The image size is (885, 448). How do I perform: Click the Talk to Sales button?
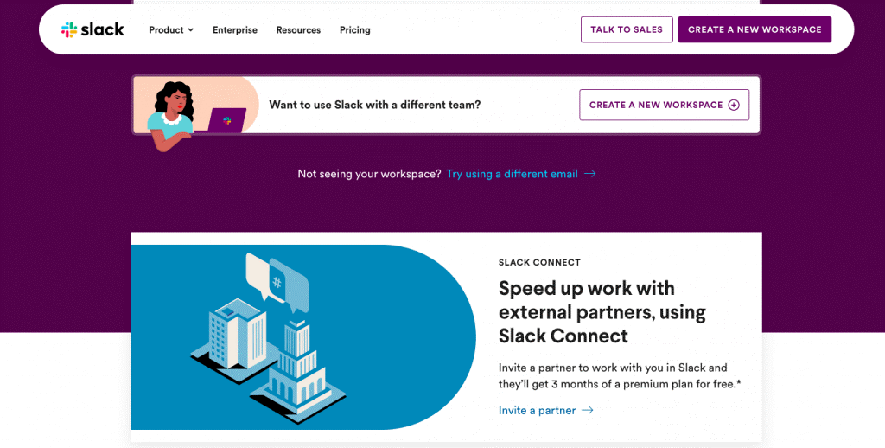point(627,29)
